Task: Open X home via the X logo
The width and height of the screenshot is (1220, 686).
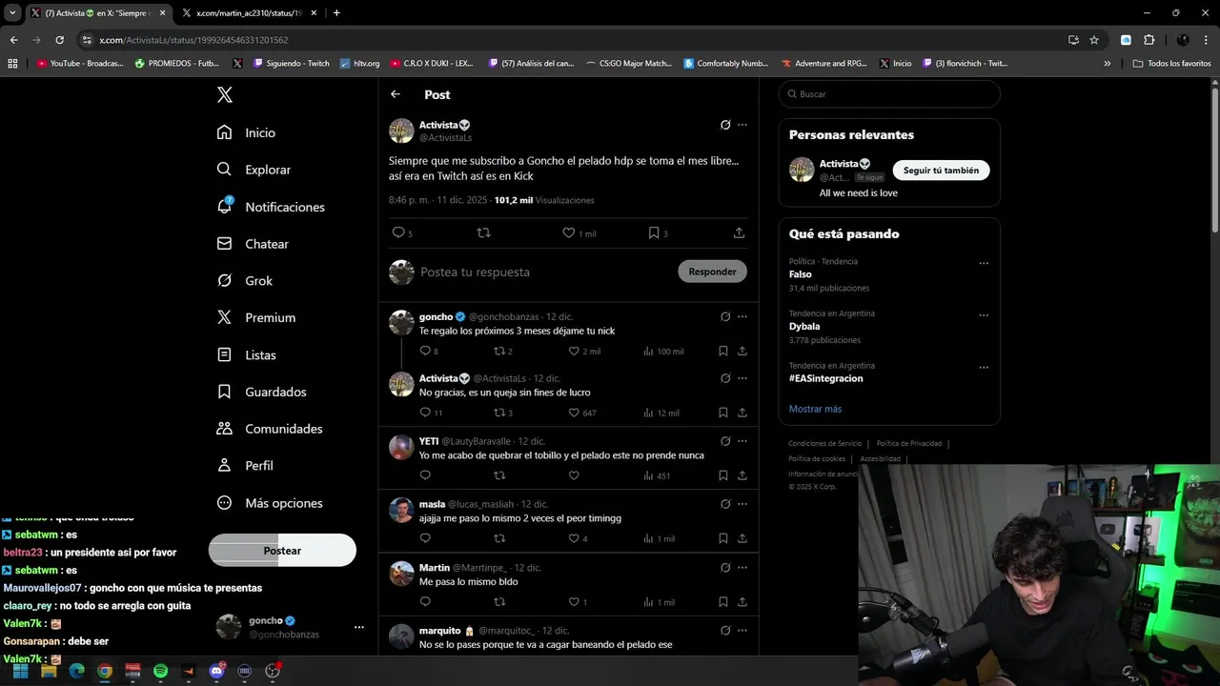Action: coord(224,94)
